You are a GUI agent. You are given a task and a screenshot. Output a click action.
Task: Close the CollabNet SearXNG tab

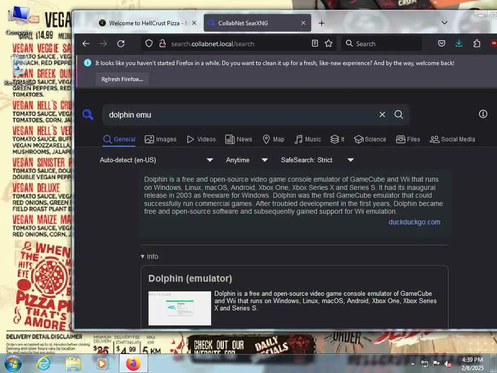[x=303, y=23]
